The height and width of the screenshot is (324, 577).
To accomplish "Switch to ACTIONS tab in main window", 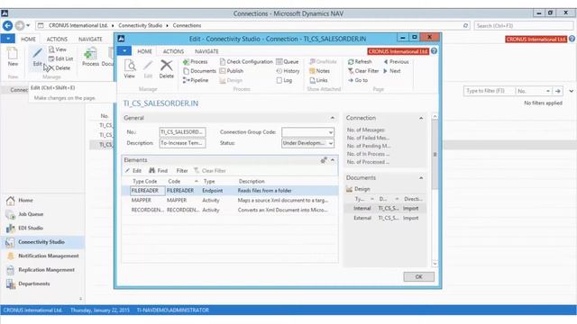I will [x=57, y=39].
